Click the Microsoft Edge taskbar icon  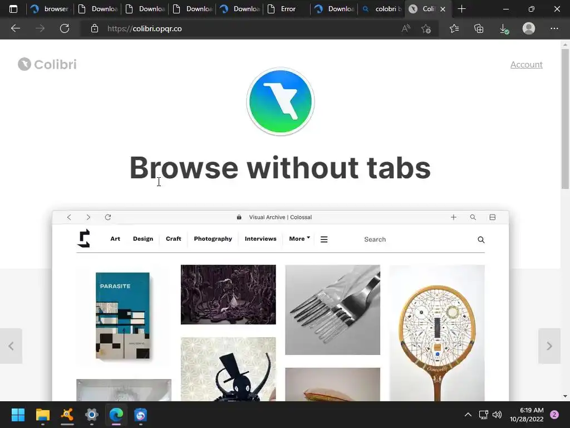[116, 415]
